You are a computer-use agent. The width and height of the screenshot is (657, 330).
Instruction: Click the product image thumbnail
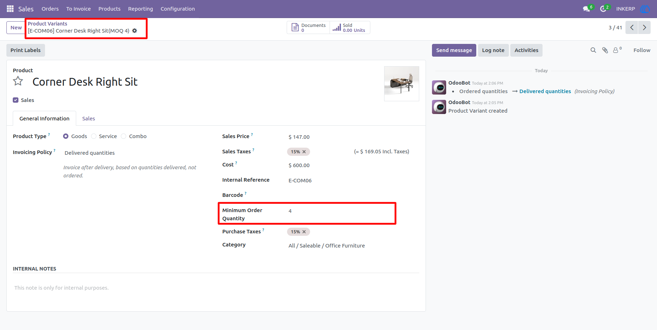pos(401,84)
